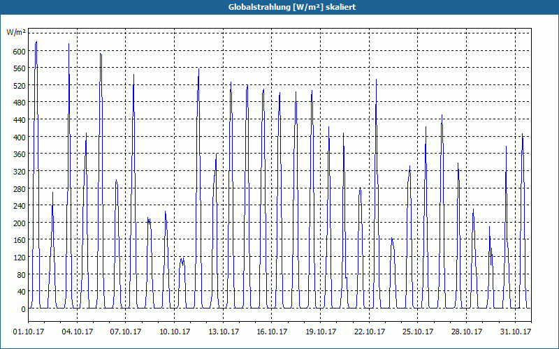Click the 440 y-axis value
This screenshot has width=559, height=349.
pyautogui.click(x=19, y=120)
